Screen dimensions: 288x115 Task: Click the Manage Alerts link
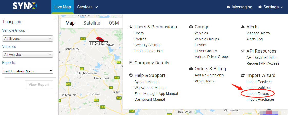click(258, 33)
